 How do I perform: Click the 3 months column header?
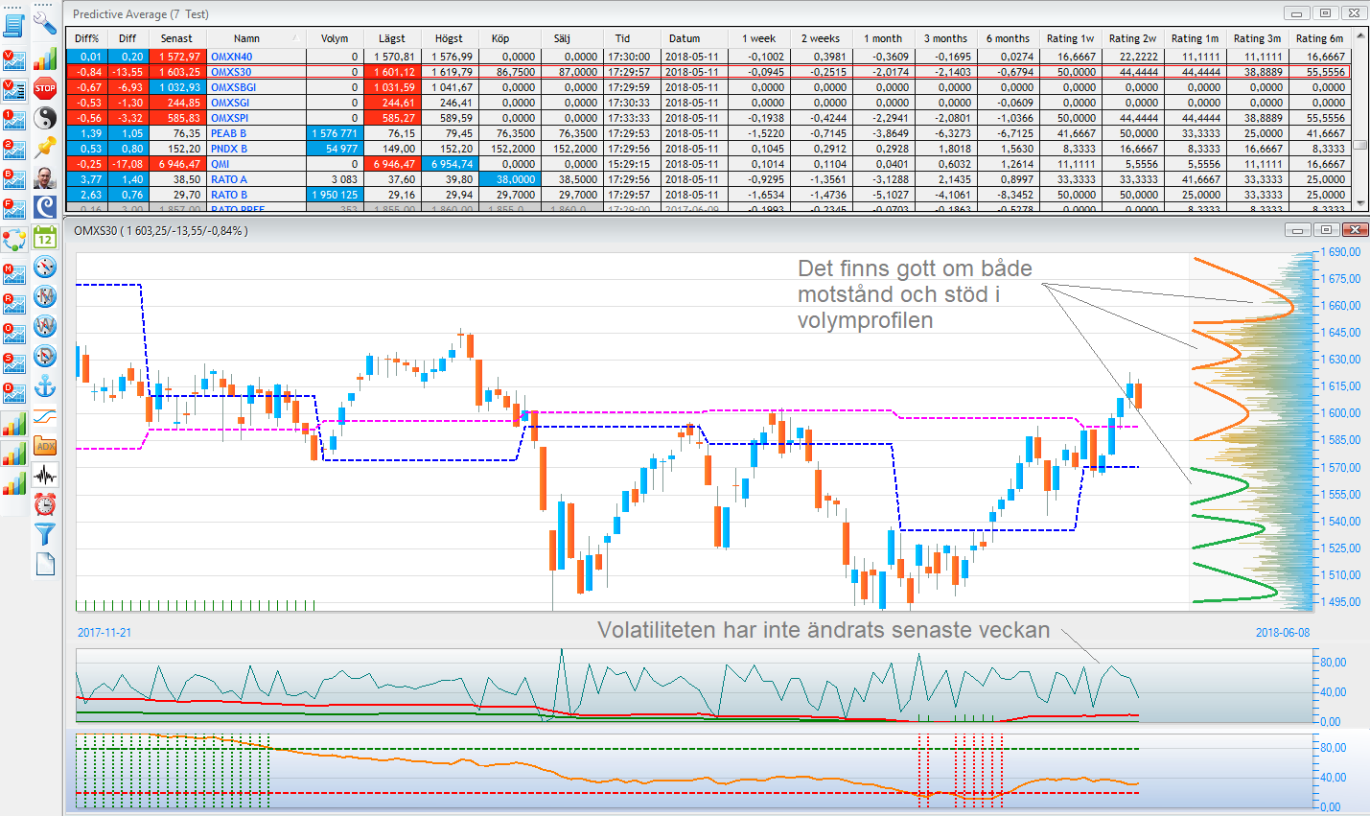[x=945, y=38]
